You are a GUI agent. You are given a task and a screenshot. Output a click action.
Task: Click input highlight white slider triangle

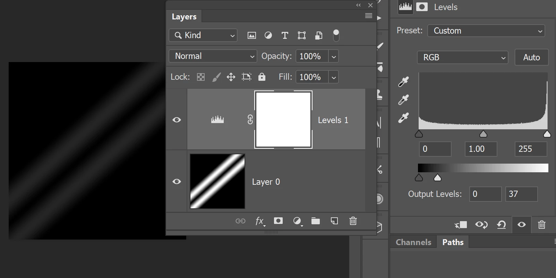(x=547, y=134)
